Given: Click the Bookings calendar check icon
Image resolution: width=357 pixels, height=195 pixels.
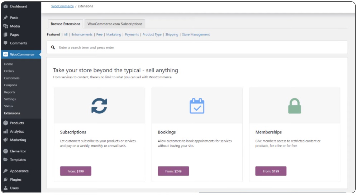Looking at the screenshot, I should [x=197, y=106].
